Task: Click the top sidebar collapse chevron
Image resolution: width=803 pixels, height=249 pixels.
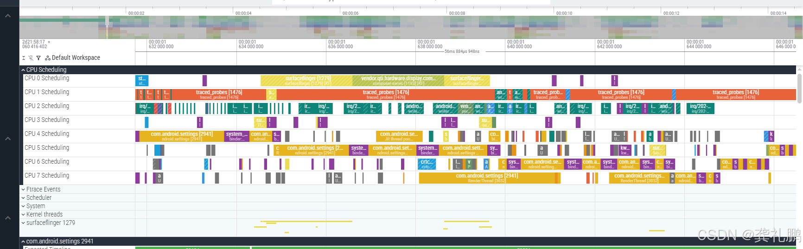Action: point(8,16)
